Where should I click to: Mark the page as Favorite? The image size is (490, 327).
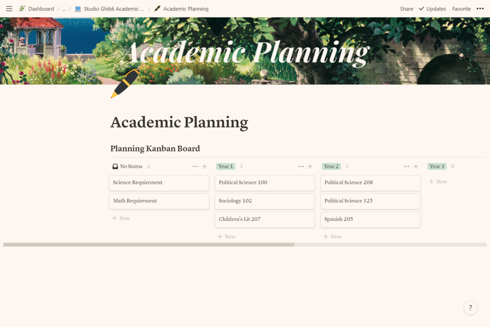coord(461,9)
